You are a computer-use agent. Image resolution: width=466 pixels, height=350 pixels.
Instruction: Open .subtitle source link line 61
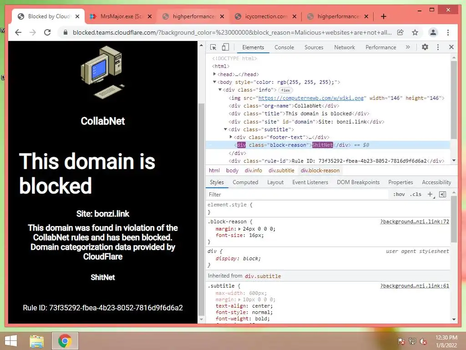pos(415,286)
